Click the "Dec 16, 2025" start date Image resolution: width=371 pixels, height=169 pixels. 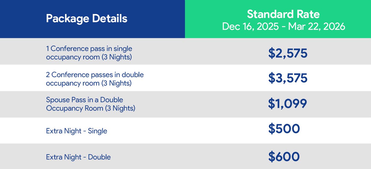click(x=250, y=26)
